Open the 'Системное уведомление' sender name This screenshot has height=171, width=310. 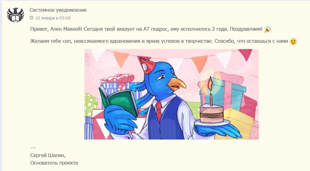point(58,10)
